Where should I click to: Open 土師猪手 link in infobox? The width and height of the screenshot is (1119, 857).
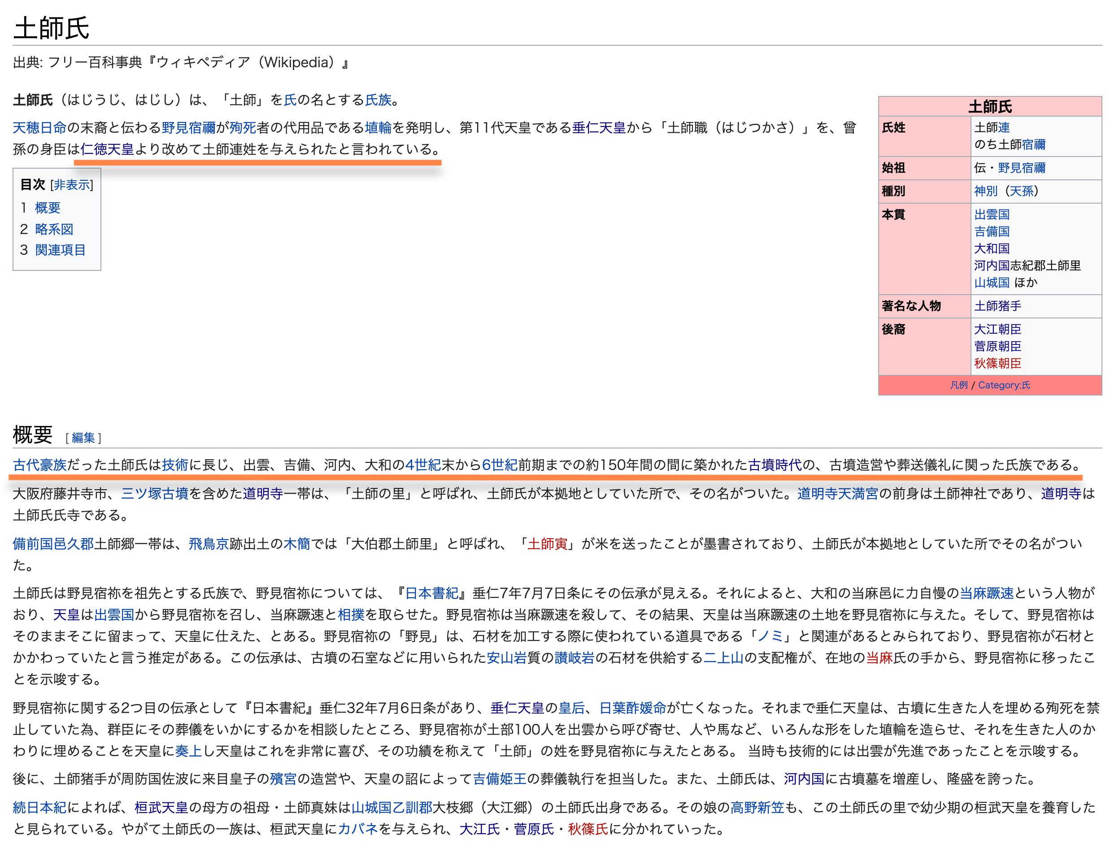(997, 306)
